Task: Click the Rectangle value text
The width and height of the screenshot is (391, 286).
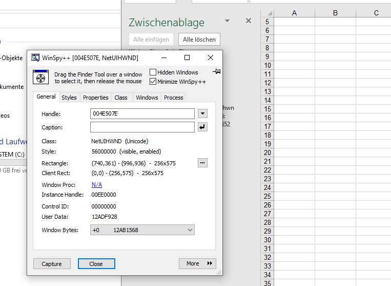Action: 133,163
